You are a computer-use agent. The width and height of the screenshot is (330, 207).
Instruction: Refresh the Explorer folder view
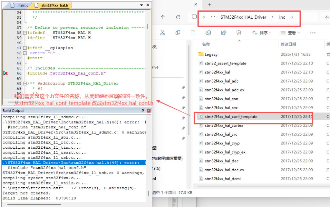178,17
